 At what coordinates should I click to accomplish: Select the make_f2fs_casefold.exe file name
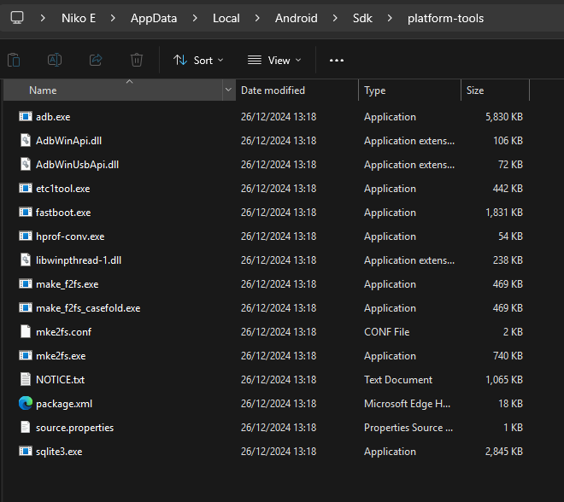point(88,308)
